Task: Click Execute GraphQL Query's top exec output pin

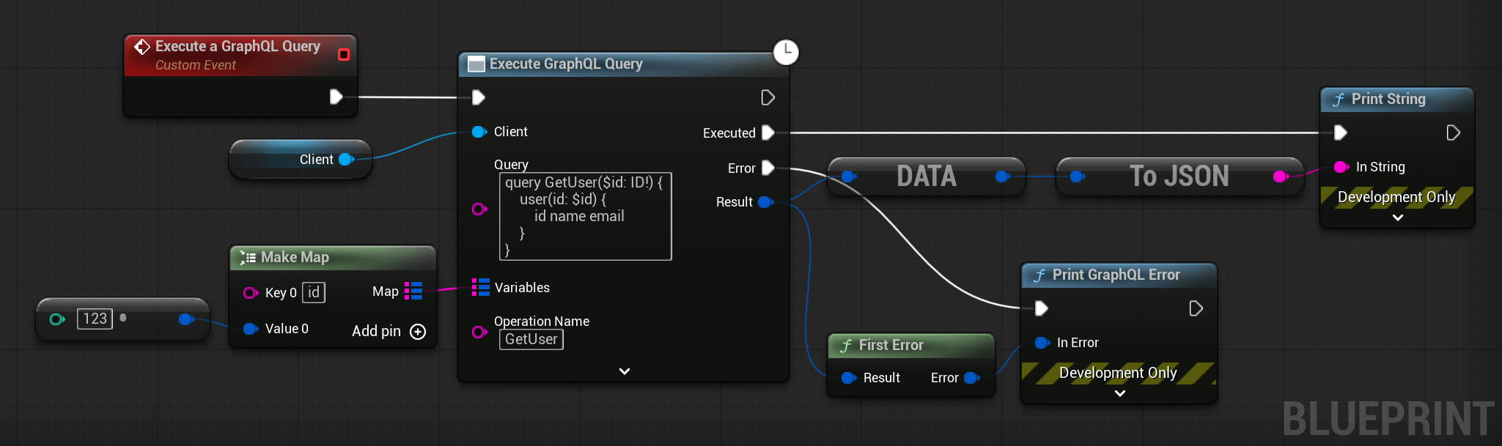Action: (767, 97)
